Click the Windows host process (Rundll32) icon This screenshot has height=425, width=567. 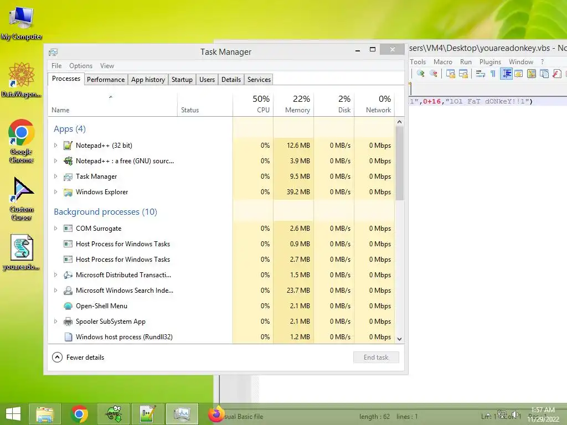(x=68, y=337)
